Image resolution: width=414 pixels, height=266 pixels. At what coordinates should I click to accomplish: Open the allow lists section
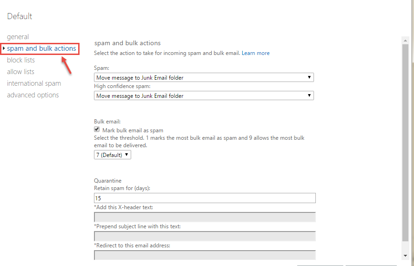(20, 72)
